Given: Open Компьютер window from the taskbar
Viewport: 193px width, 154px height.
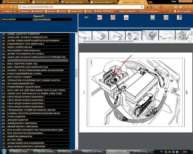Looking at the screenshot, I should 67,152.
